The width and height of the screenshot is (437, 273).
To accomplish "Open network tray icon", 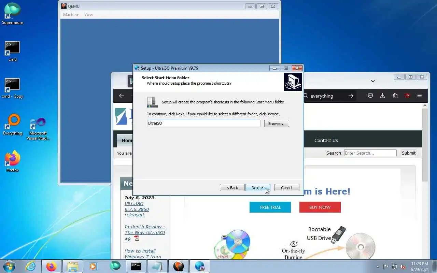I will tap(394, 267).
